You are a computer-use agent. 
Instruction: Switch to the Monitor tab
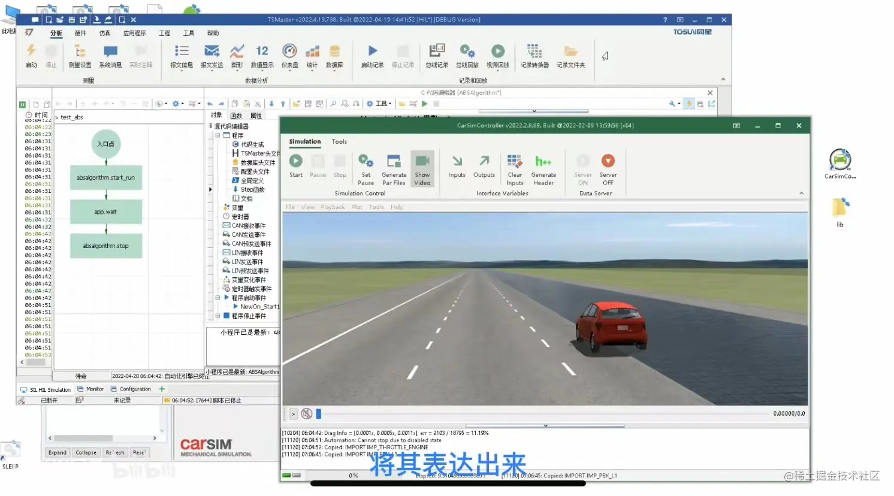90,389
